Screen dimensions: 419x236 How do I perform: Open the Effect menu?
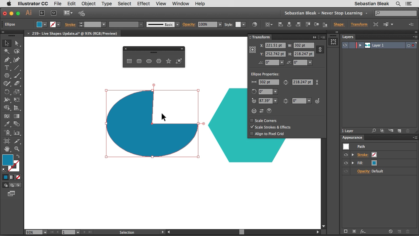point(143,4)
